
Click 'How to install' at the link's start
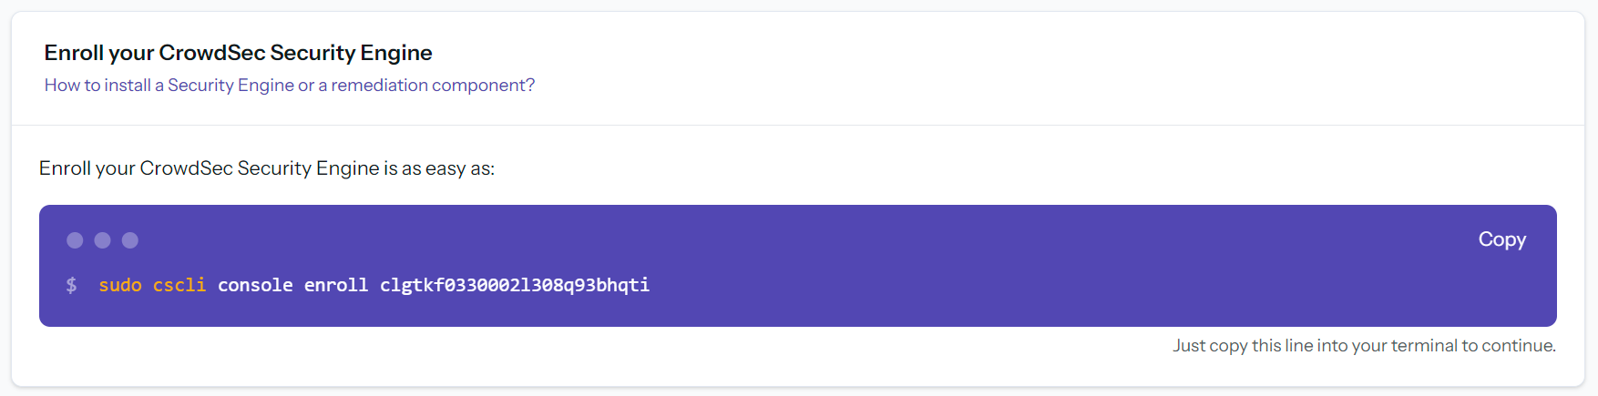97,85
